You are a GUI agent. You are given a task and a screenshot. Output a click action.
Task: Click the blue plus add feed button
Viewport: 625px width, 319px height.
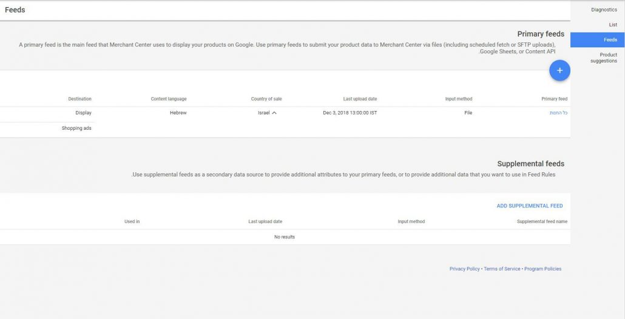(559, 70)
